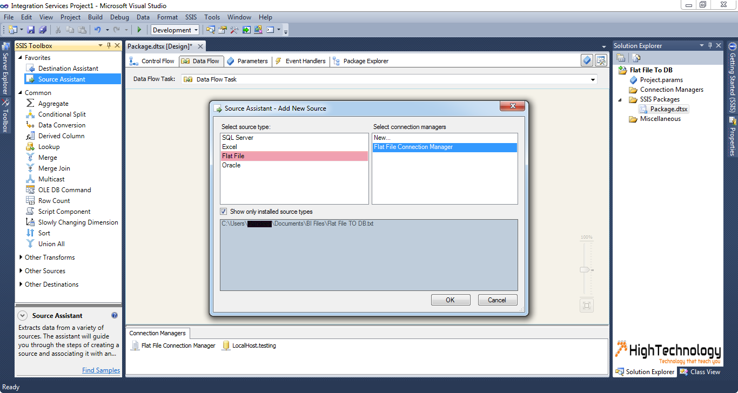This screenshot has width=738, height=393.
Task: Expand Other Sources group
Action: click(21, 271)
